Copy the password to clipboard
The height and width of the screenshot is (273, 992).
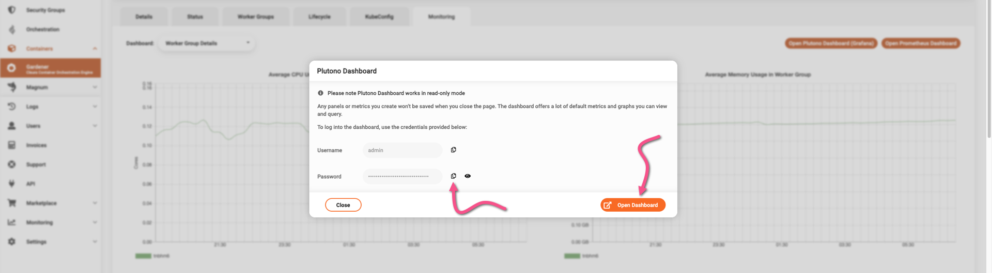click(454, 176)
